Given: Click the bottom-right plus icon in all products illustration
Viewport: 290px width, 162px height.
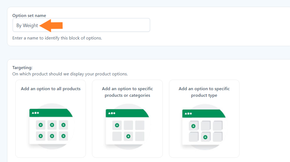Looking at the screenshot, I should tap(63, 136).
